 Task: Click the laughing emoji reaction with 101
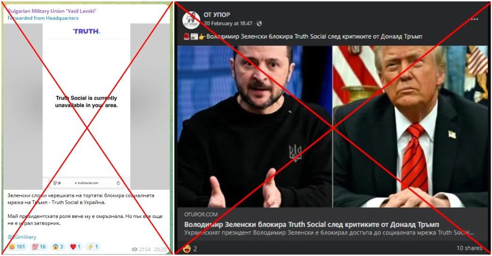[x=17, y=247]
